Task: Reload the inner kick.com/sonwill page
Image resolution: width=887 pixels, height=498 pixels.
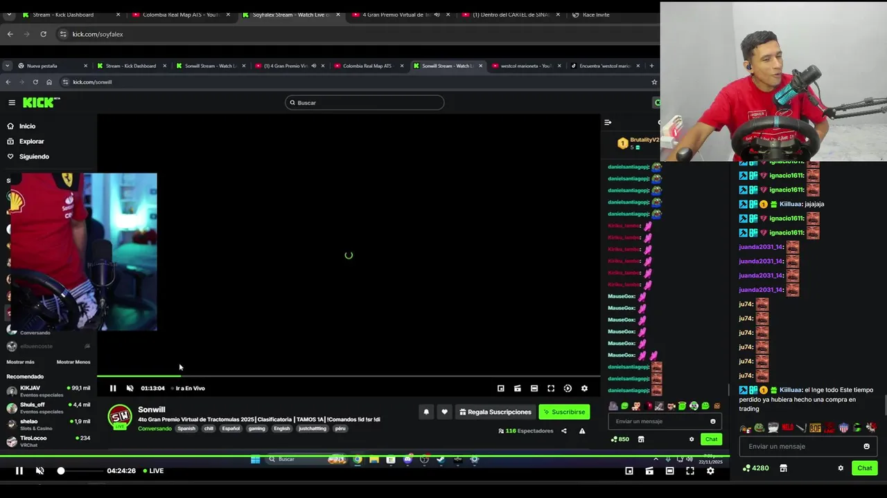Action: pyautogui.click(x=35, y=82)
